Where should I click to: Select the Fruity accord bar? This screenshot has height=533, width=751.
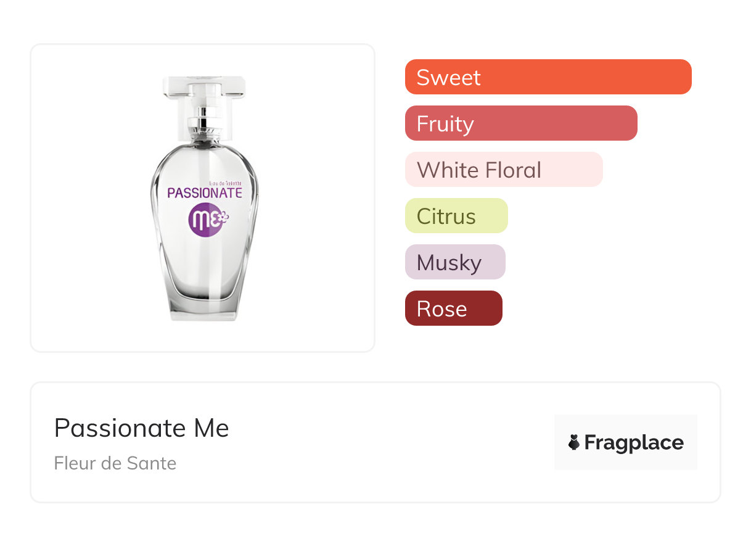(x=520, y=123)
